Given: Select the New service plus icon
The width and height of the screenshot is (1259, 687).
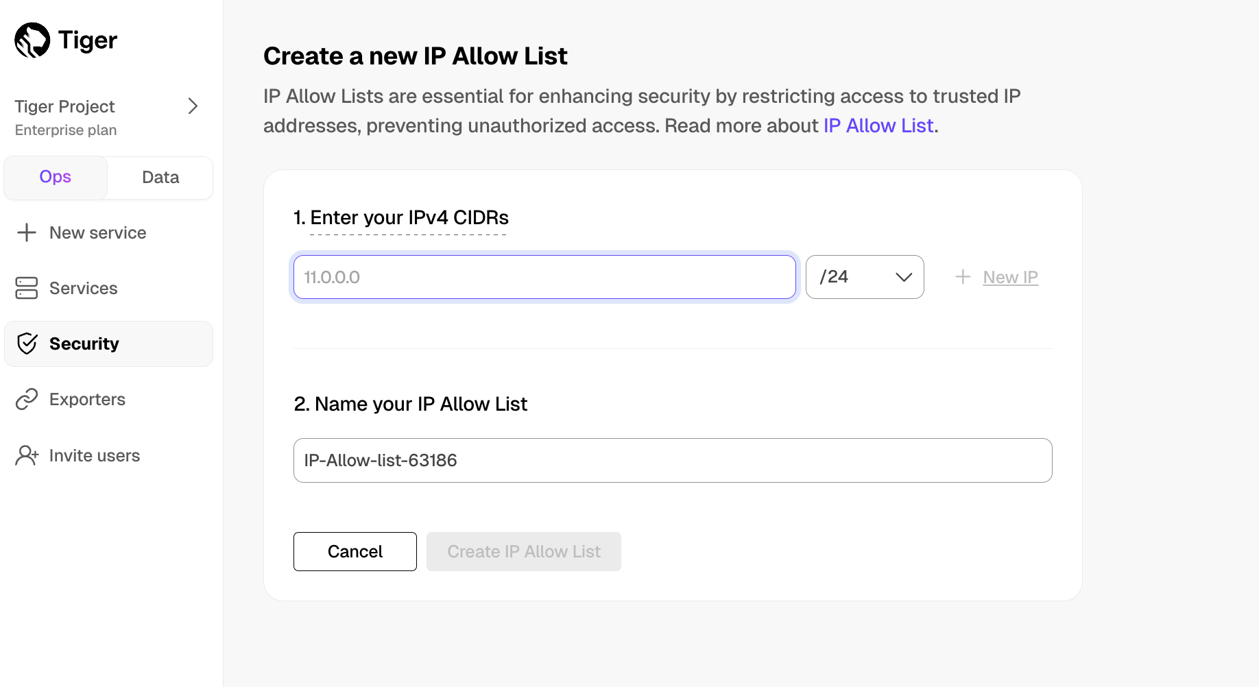Looking at the screenshot, I should [26, 232].
